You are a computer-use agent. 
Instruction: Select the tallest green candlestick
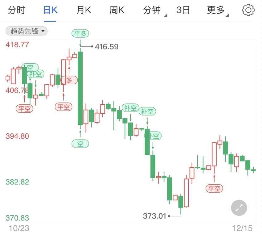[x=80, y=88]
